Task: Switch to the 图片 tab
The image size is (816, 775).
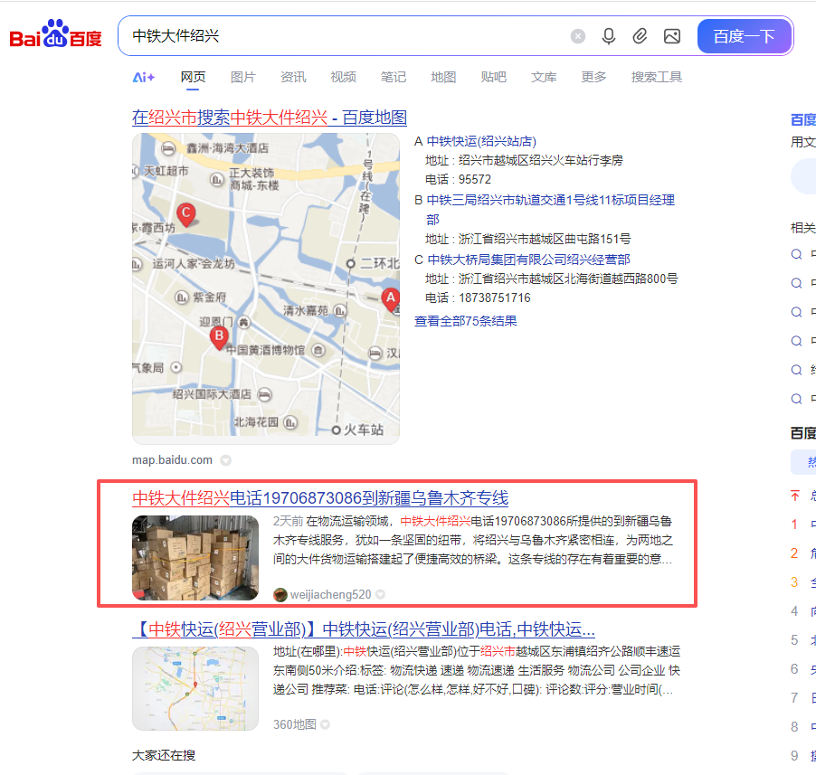Action: [242, 77]
